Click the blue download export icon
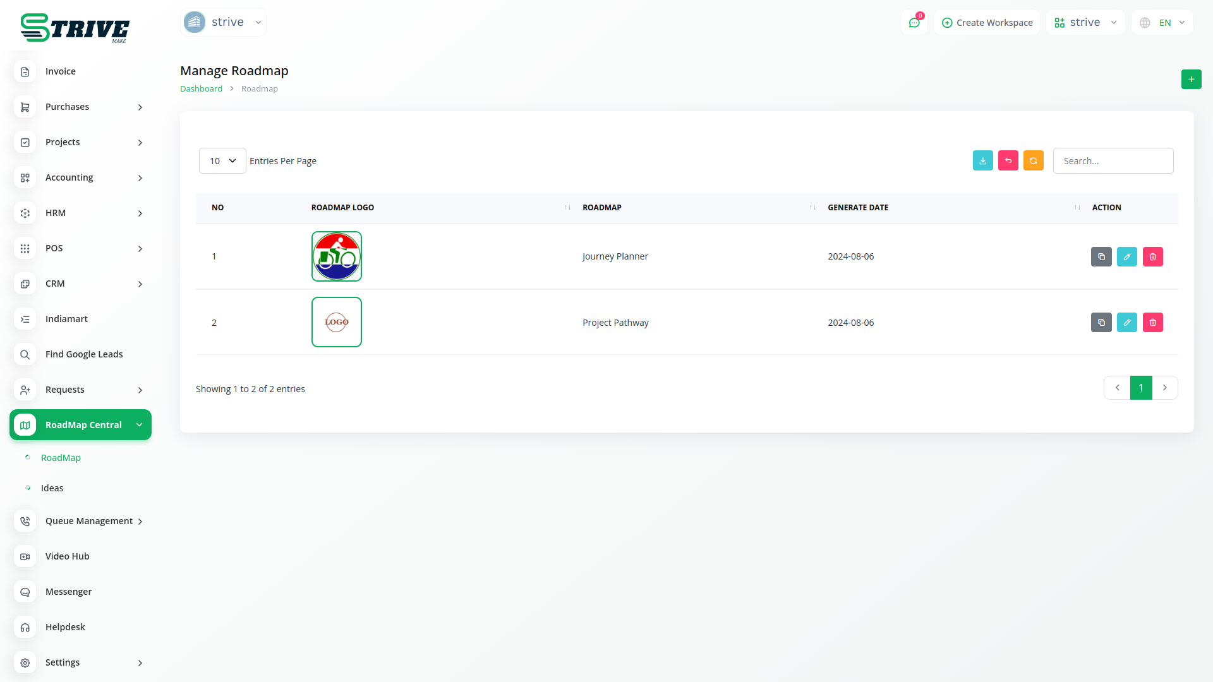Screen dimensions: 1213x682 tap(982, 160)
